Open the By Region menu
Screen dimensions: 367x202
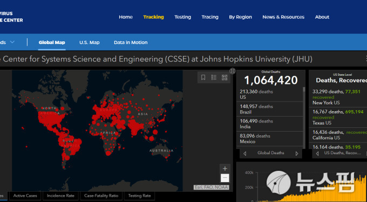click(240, 17)
